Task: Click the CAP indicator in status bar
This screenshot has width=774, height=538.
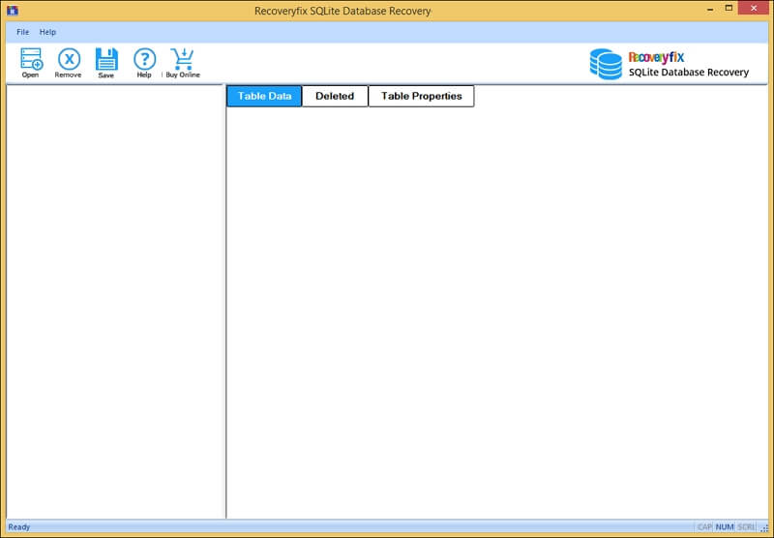Action: coord(704,527)
